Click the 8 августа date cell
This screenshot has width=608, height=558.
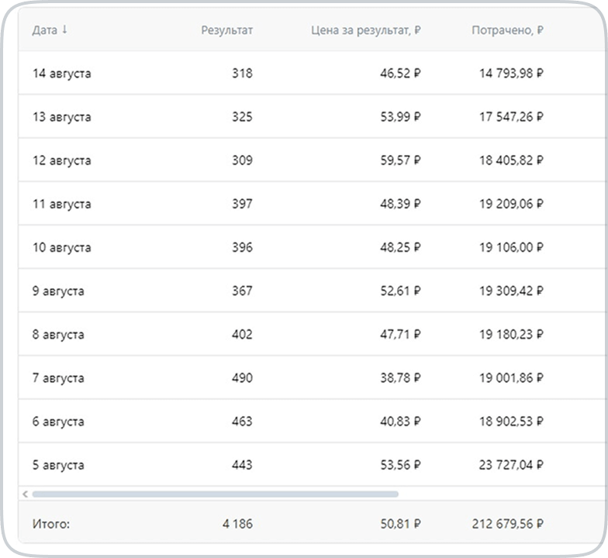coord(59,335)
